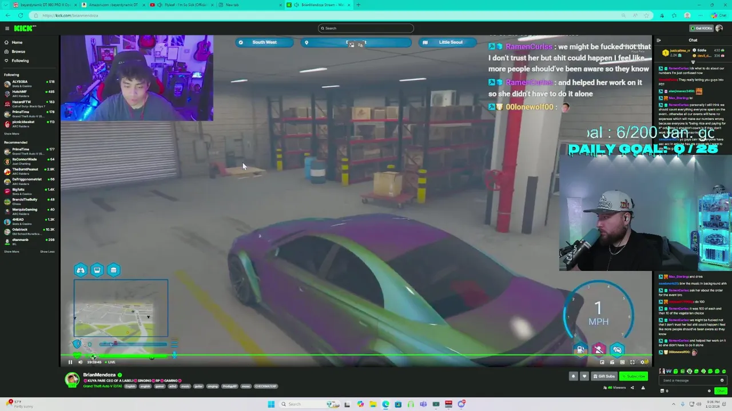Select the gamer tag
The width and height of the screenshot is (732, 411).
160,386
